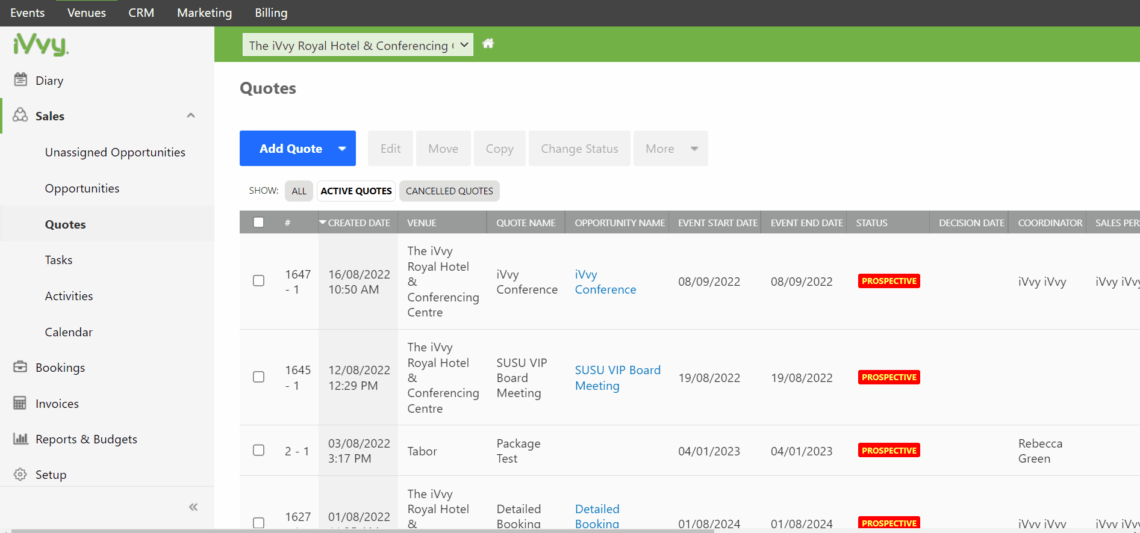Open iVvy Conference opportunity link
Viewport: 1140px width, 533px height.
[605, 282]
